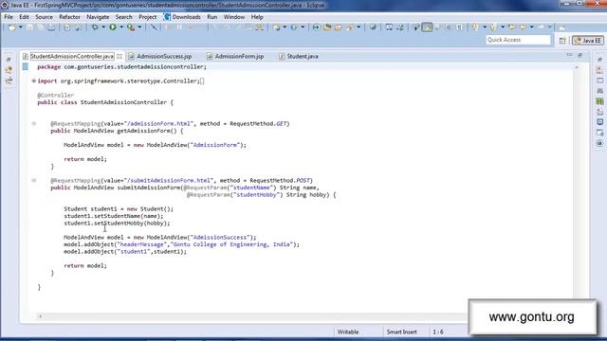
Task: Click the Last Edit Location icon
Action: (x=512, y=27)
